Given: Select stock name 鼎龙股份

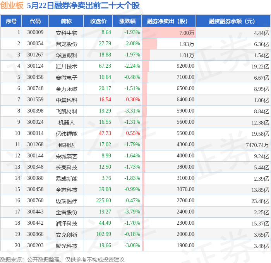Looking at the screenshot, I should (x=66, y=44).
